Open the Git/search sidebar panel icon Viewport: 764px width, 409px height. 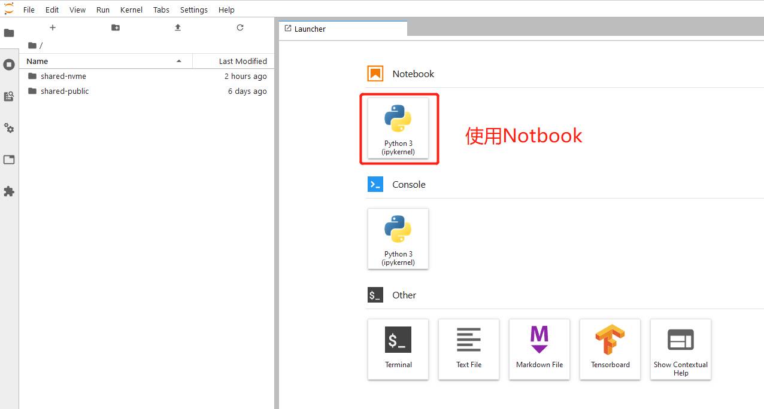(x=9, y=96)
